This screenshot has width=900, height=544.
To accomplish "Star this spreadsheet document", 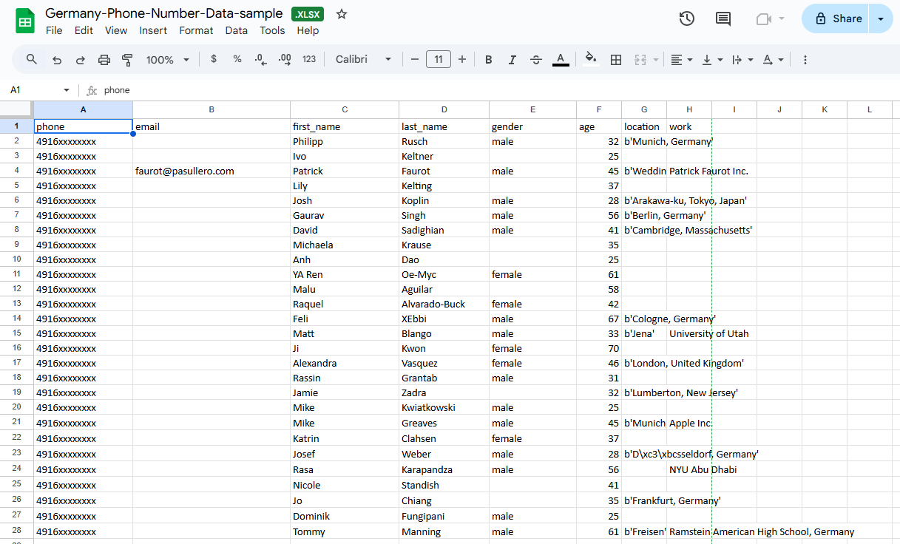I will (342, 14).
